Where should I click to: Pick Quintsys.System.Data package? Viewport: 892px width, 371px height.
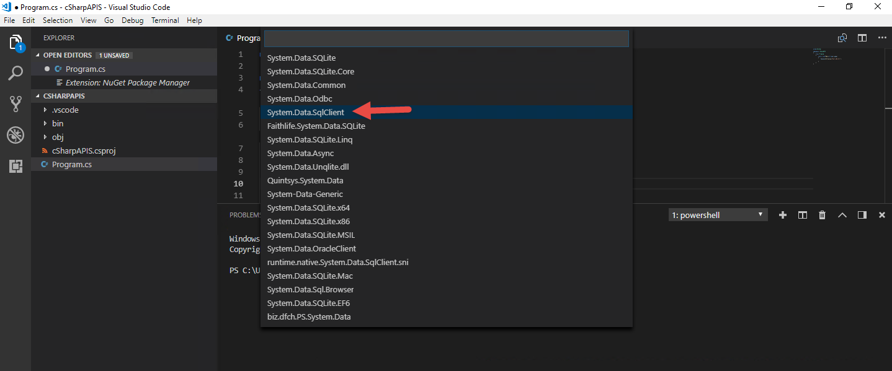447,180
